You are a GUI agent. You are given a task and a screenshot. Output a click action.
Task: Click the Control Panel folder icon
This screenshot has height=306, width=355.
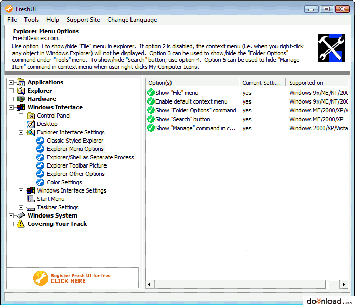point(31,116)
